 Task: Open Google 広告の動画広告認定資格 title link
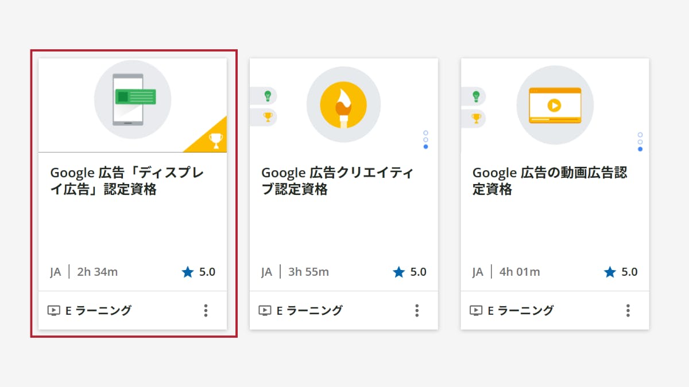549,181
